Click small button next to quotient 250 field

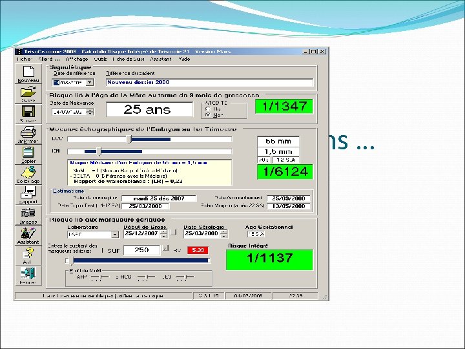click(166, 248)
